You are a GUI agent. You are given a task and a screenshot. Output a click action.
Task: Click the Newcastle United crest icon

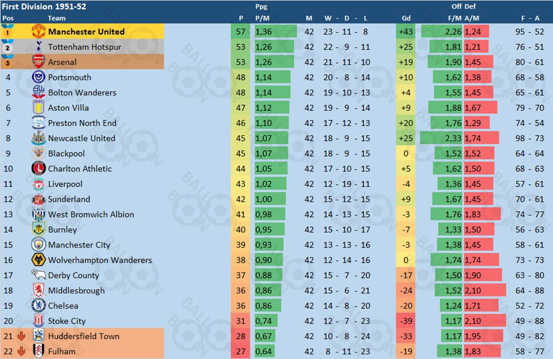click(x=38, y=138)
